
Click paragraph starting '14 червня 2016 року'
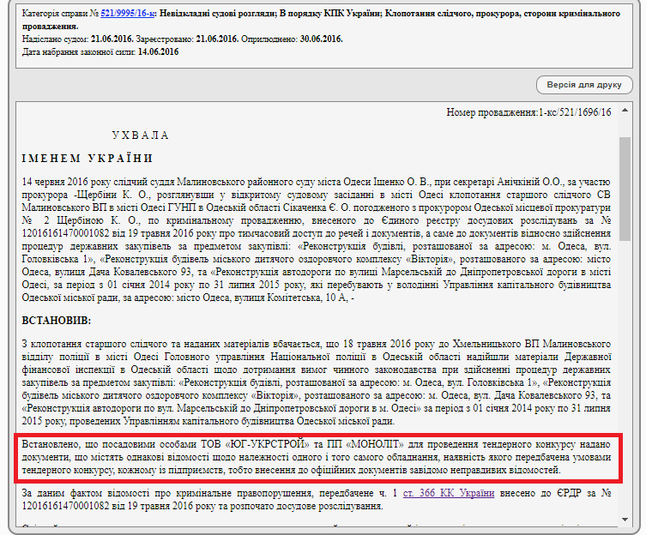(x=316, y=239)
